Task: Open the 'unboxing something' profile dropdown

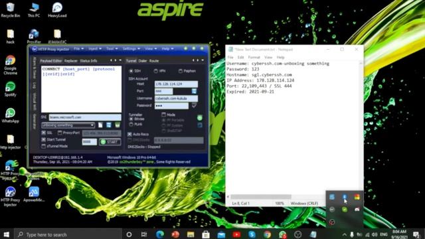Action: tap(68, 125)
